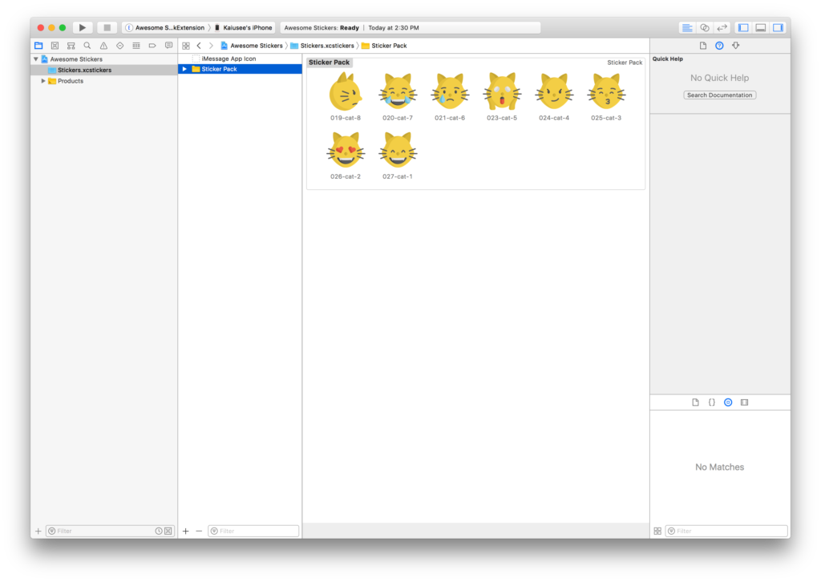Open the Test navigator tab
This screenshot has width=821, height=582.
click(120, 46)
